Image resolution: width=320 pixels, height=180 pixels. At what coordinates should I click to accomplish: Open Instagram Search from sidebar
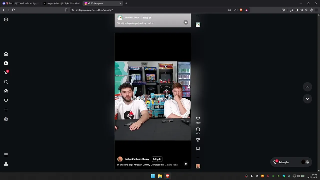pyautogui.click(x=6, y=82)
